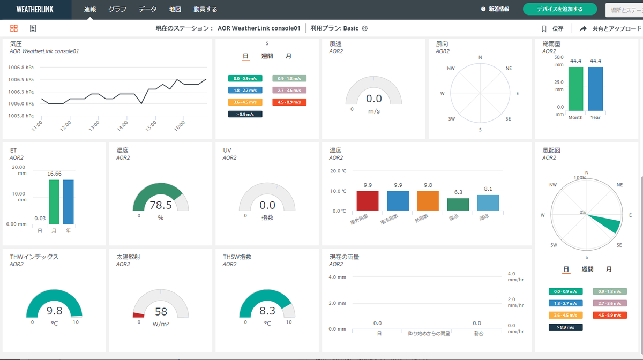The height and width of the screenshot is (360, 643).
Task: Click 0.0 - 0.9 m/s swatch in top legend
Action: tap(245, 78)
